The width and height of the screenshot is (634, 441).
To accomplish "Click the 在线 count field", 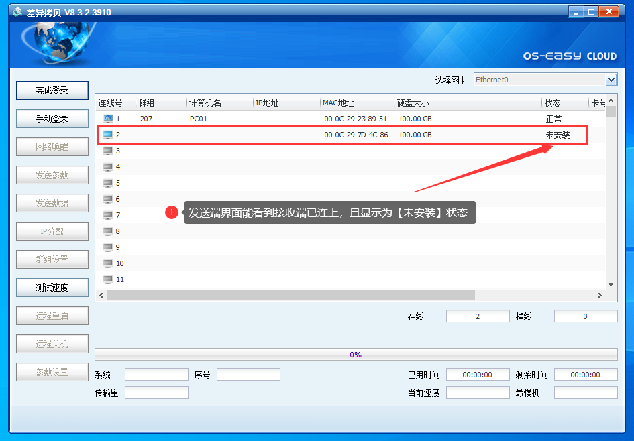I will (478, 316).
